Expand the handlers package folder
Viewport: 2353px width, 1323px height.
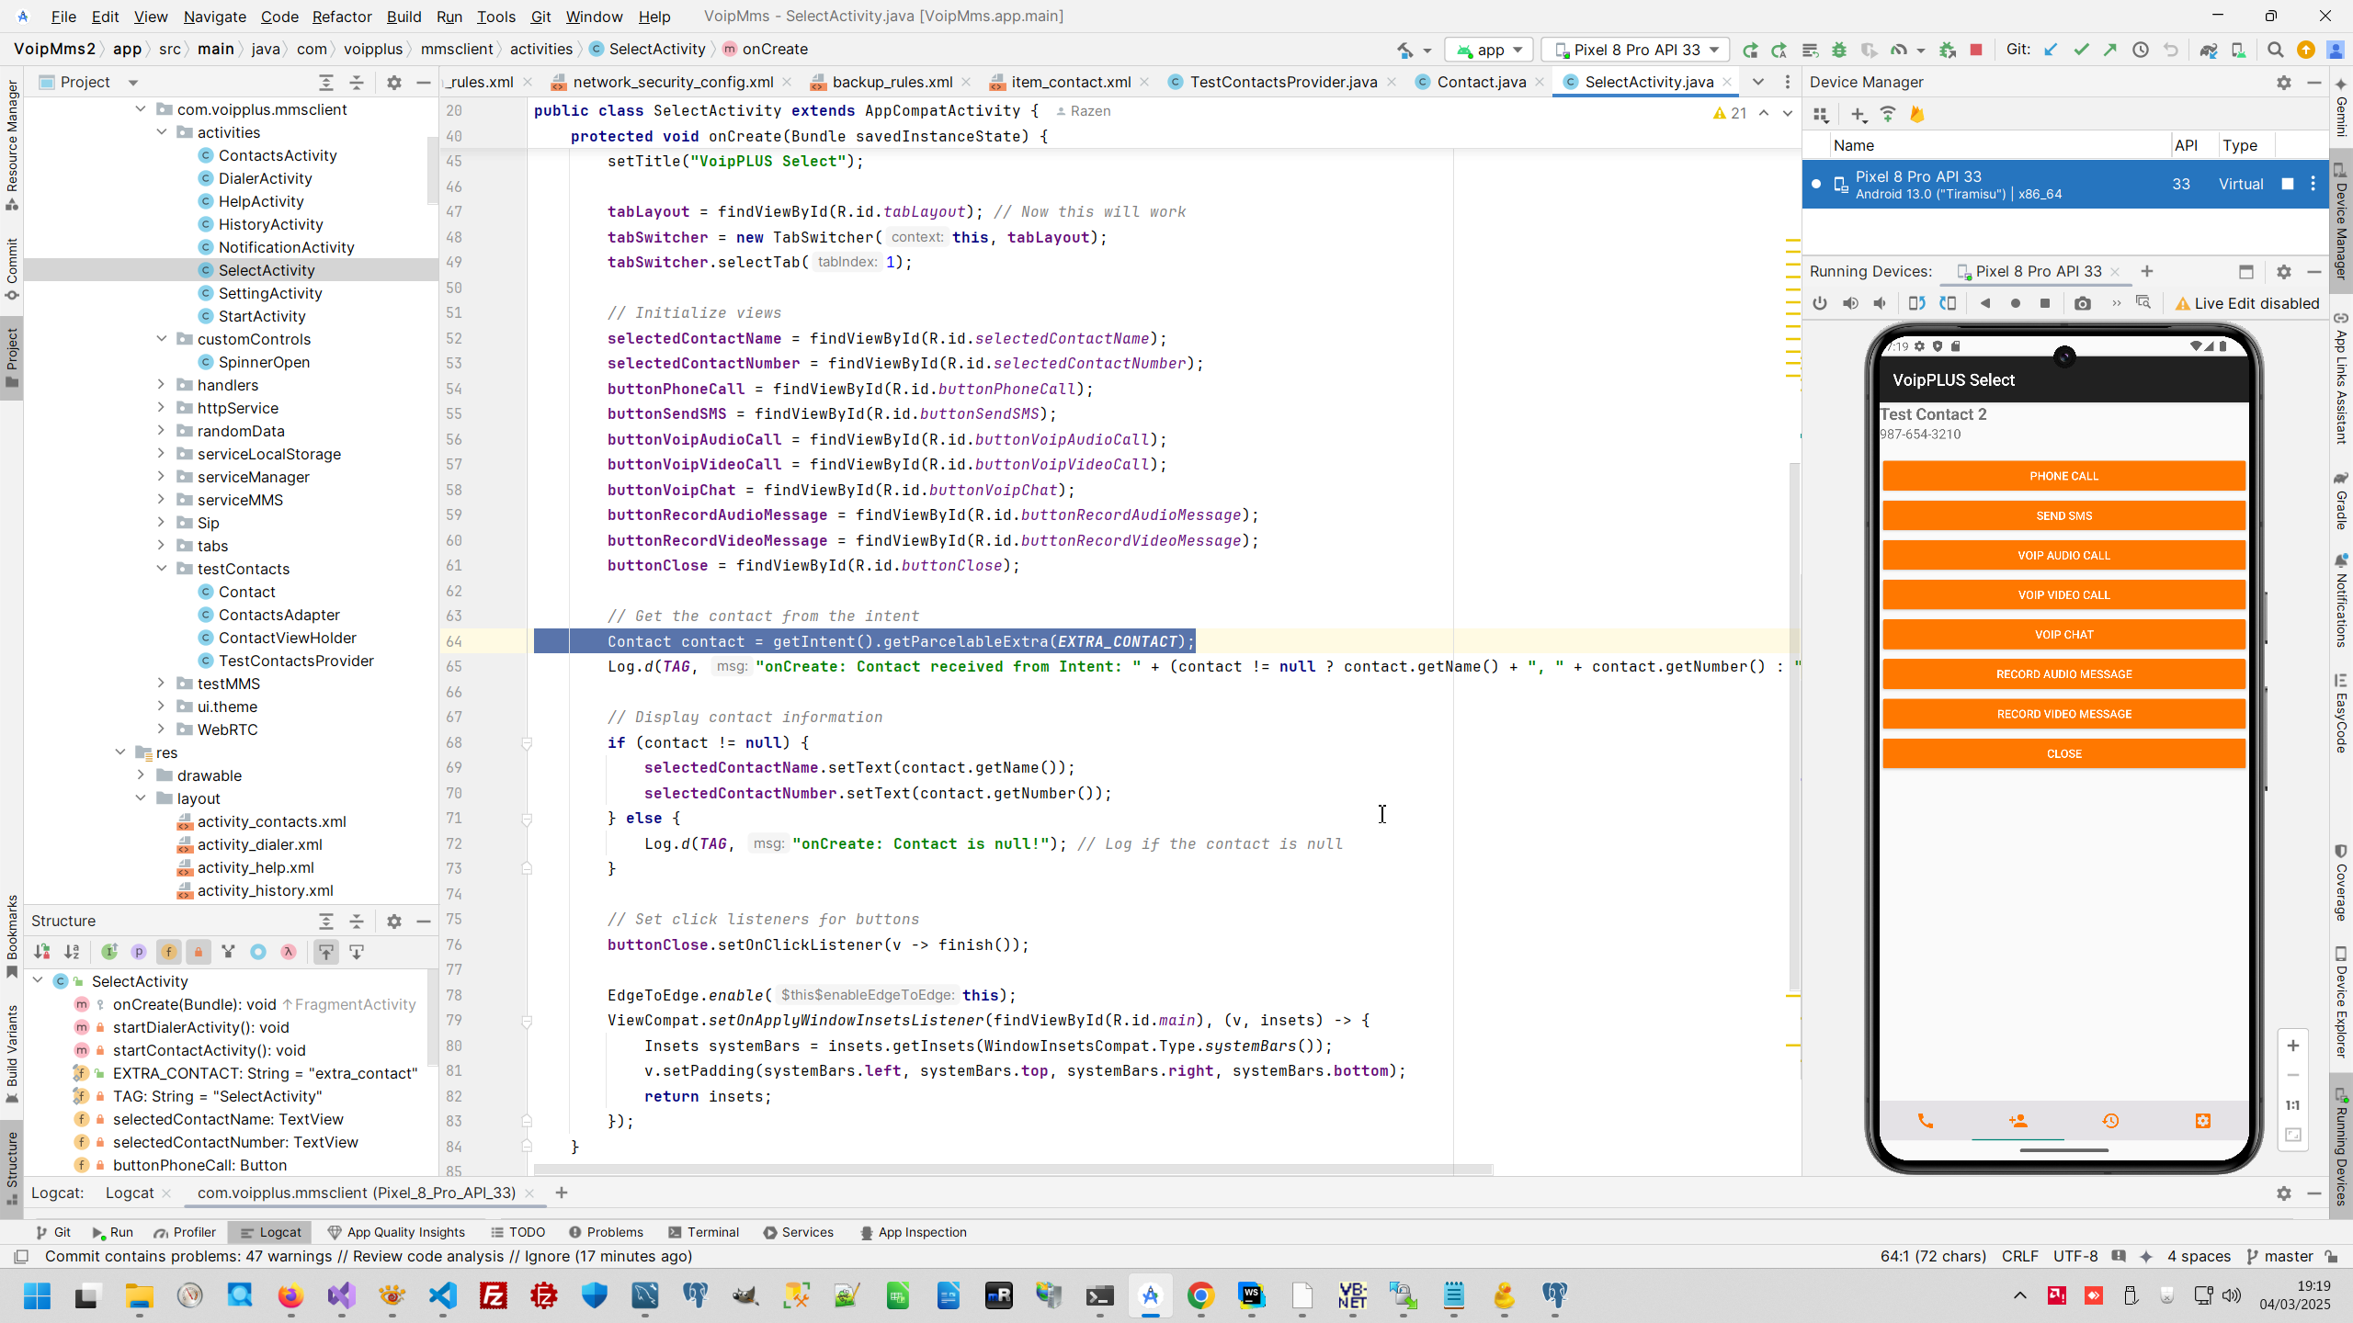pos(162,385)
